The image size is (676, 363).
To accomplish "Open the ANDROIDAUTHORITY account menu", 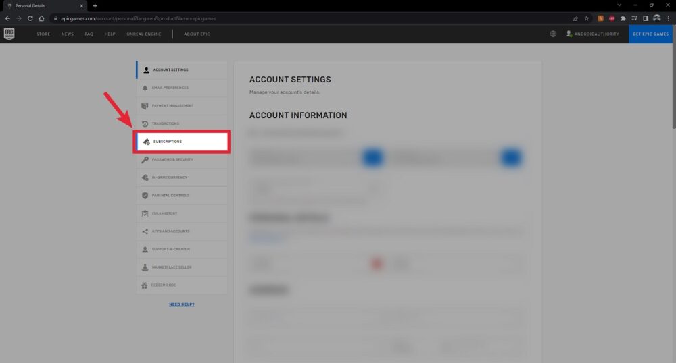I will (593, 34).
